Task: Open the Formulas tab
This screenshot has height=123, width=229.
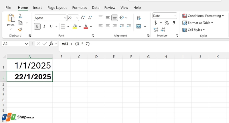Action: click(x=80, y=8)
